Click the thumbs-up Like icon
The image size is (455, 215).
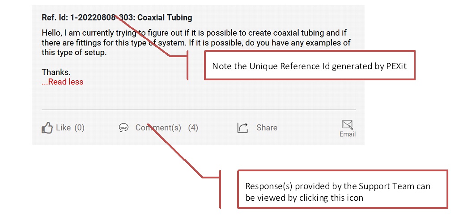coord(47,128)
